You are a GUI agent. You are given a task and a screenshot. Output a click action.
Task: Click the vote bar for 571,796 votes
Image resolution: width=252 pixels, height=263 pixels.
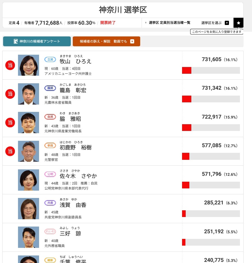click(211, 185)
